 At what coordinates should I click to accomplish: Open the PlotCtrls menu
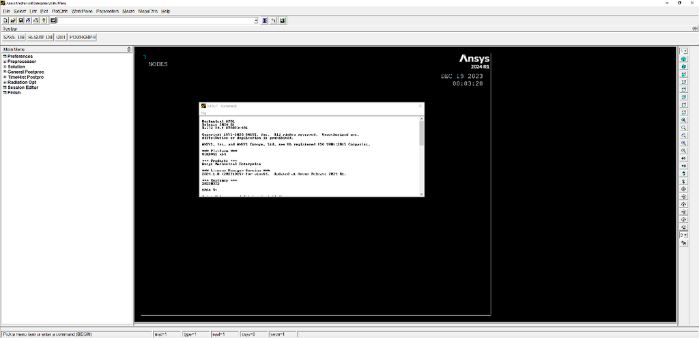pyautogui.click(x=60, y=11)
